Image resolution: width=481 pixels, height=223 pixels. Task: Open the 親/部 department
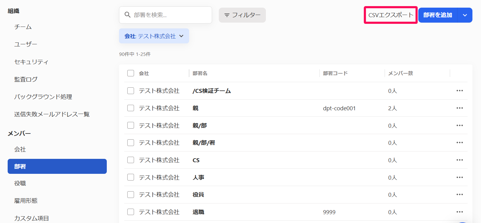199,126
